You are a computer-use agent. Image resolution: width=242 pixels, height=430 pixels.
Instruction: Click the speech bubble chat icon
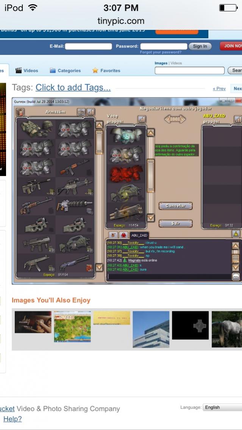coord(236,277)
